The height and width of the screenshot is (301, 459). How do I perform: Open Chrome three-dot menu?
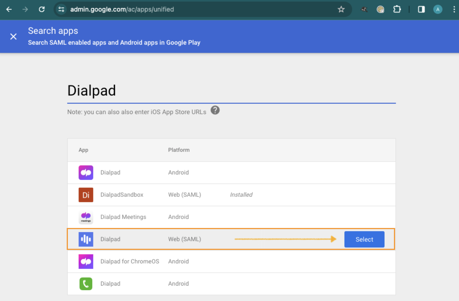[454, 9]
